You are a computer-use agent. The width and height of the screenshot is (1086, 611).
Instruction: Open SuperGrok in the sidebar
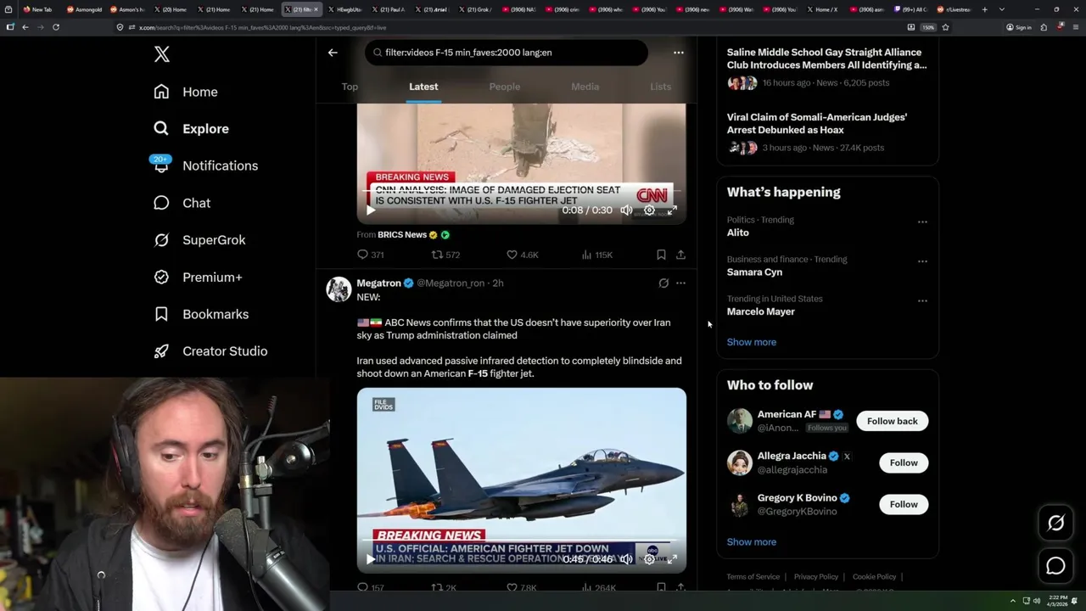199,240
